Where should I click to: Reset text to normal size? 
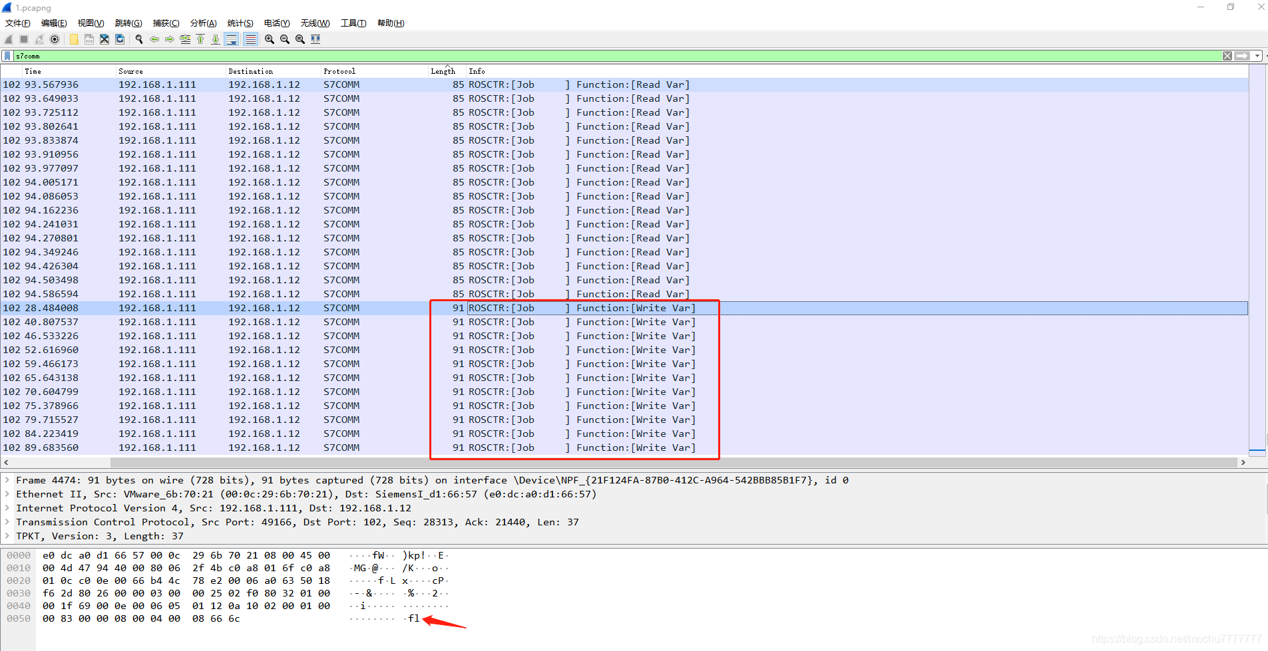[x=300, y=39]
